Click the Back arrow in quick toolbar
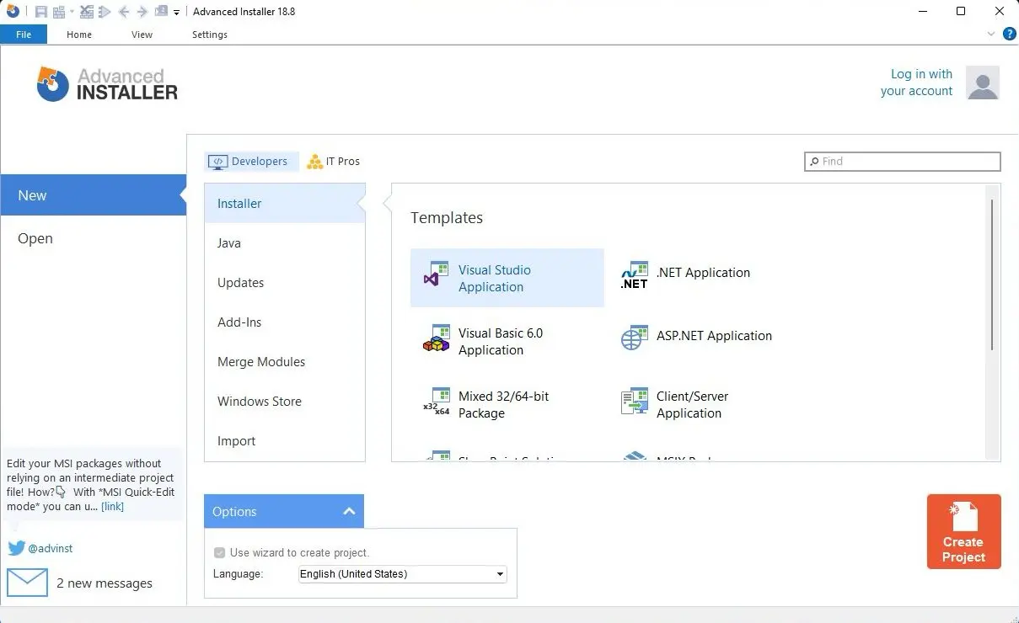 124,12
